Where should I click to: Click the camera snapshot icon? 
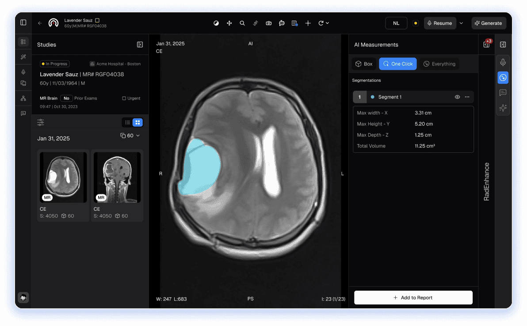268,23
